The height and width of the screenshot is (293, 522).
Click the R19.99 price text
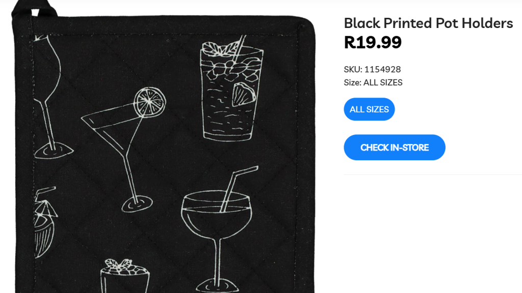point(373,43)
